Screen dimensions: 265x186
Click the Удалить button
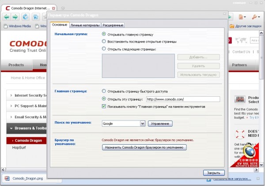click(198, 66)
